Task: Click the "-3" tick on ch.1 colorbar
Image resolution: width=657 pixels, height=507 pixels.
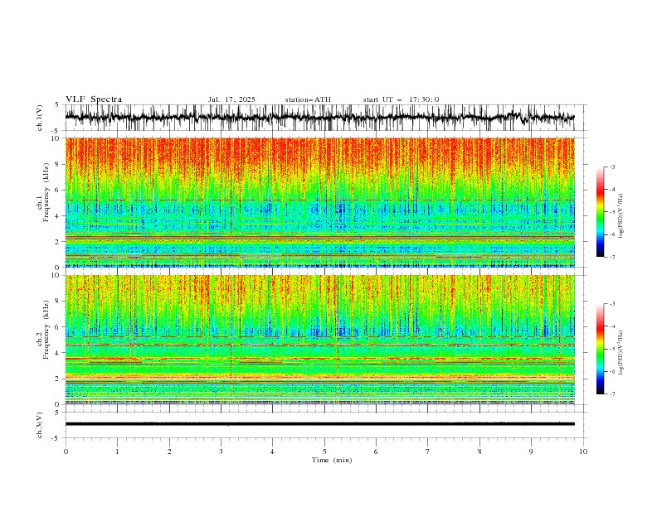Action: tap(612, 167)
